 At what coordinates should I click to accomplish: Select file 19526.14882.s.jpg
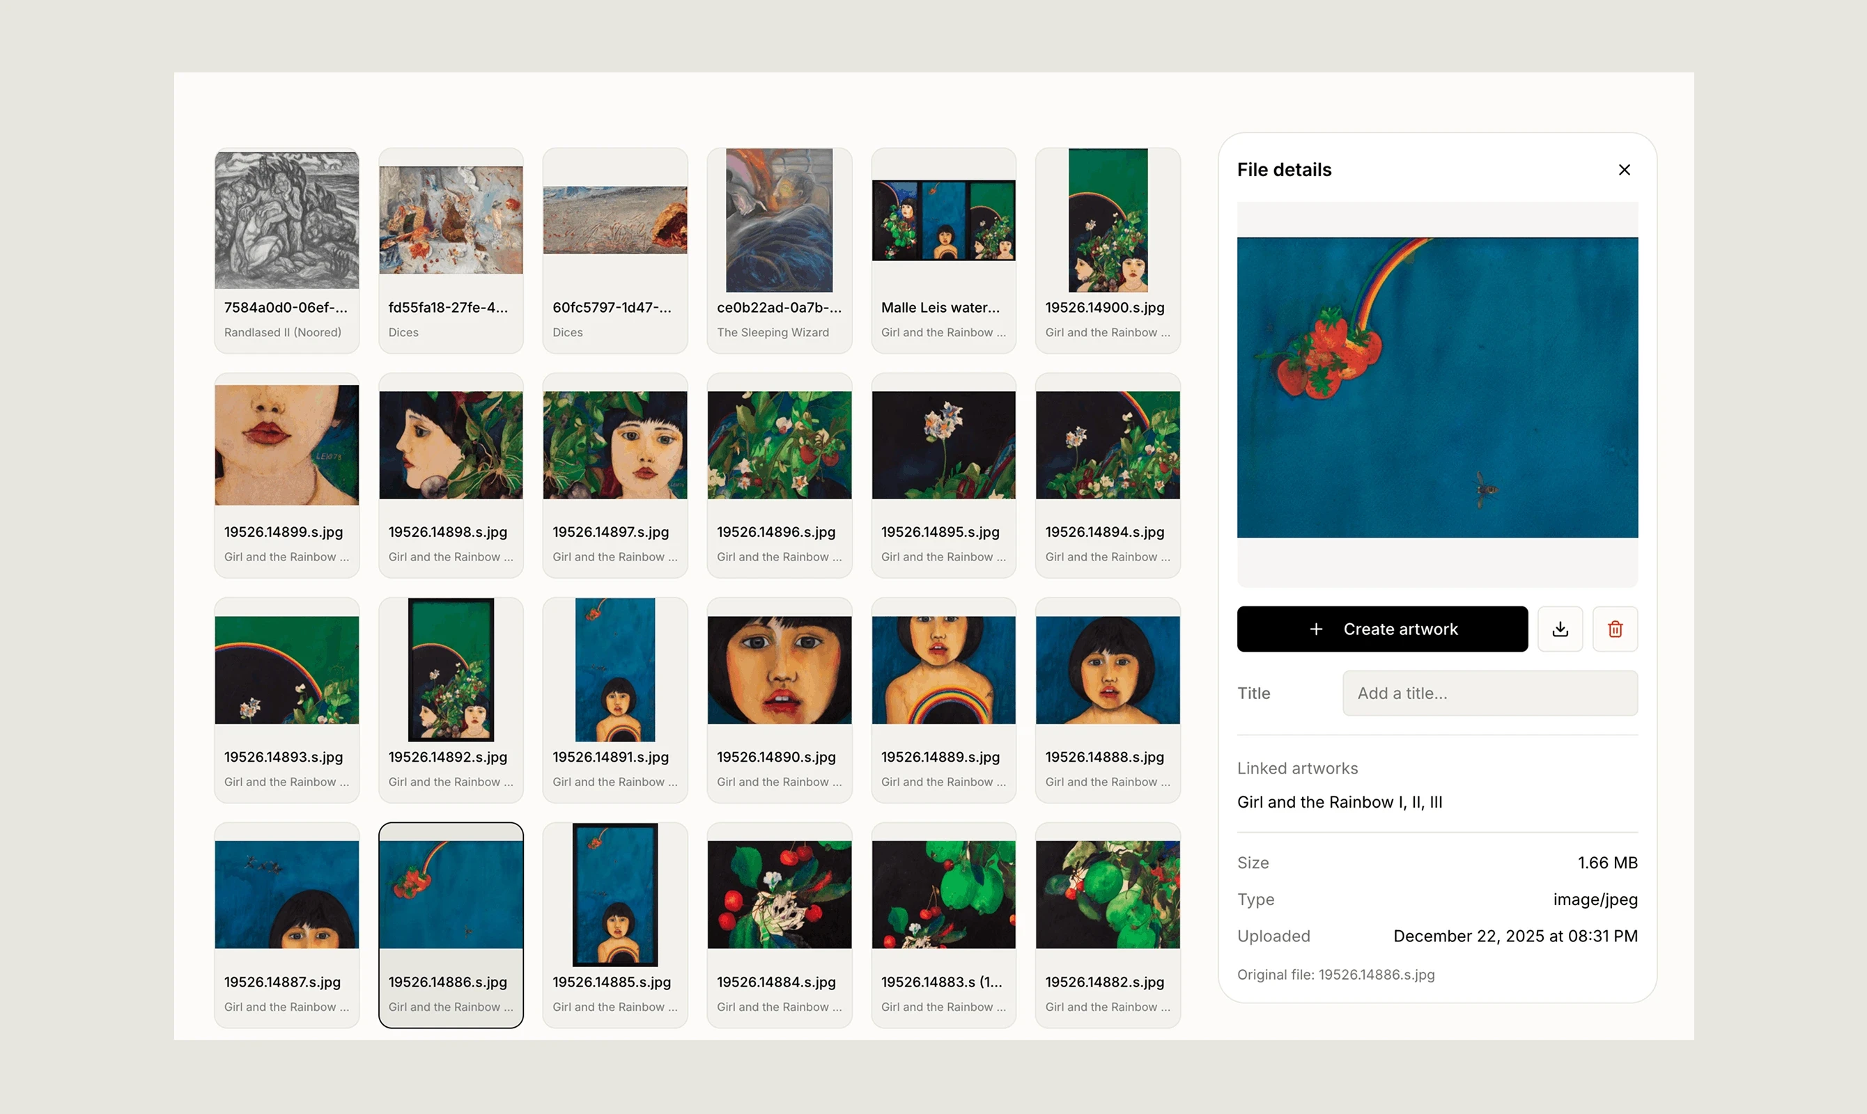click(1107, 893)
